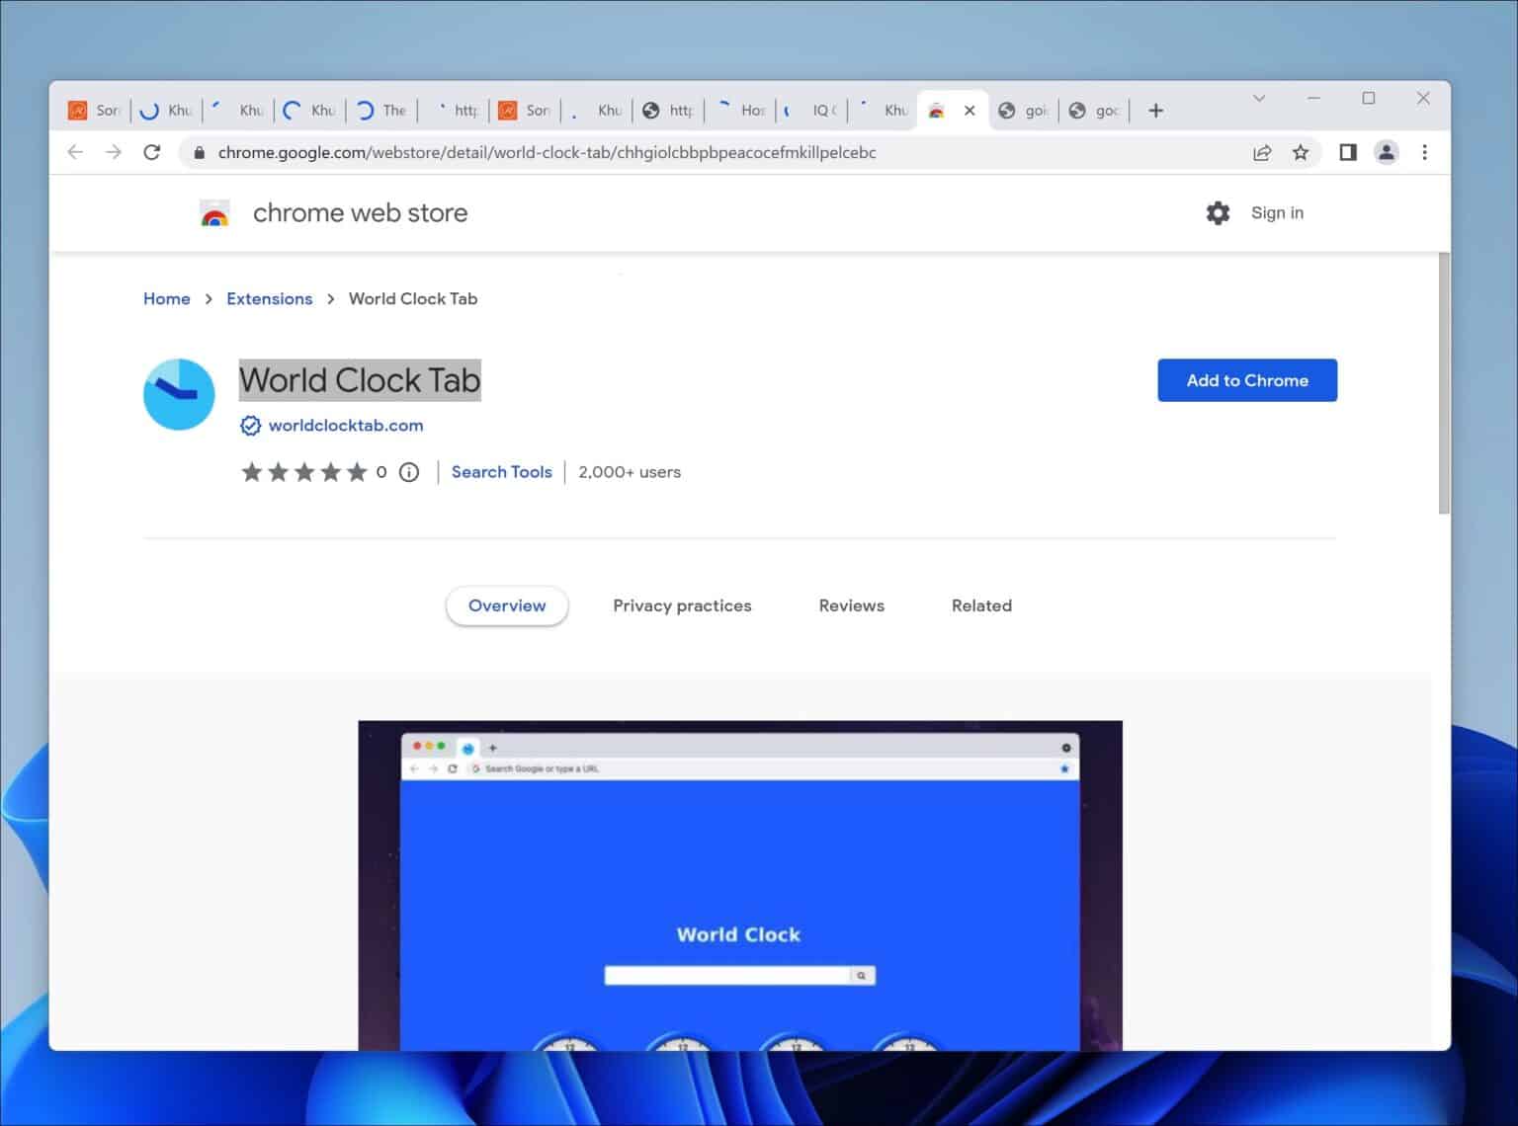Screen dimensions: 1518x1126
Task: Reload the page with the refresh icon
Action: (x=151, y=152)
